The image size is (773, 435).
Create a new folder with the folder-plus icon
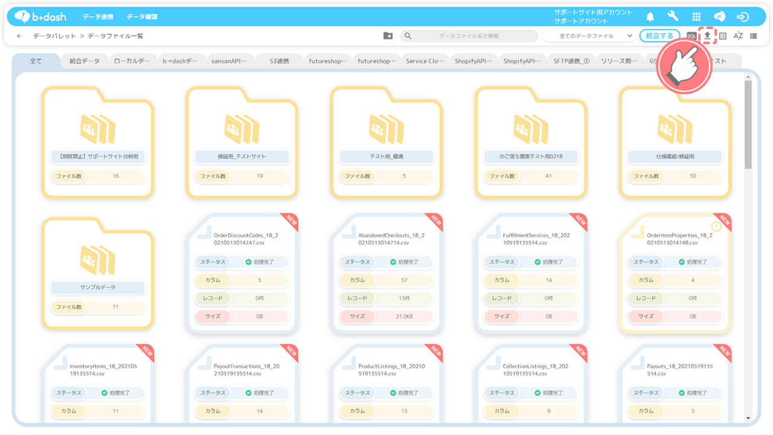388,36
